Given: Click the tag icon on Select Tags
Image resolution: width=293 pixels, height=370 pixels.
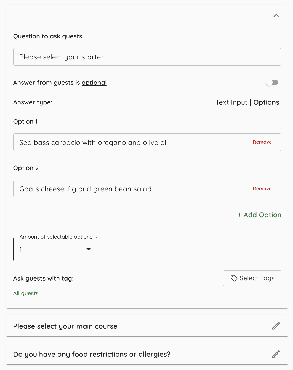Looking at the screenshot, I should coord(234,278).
